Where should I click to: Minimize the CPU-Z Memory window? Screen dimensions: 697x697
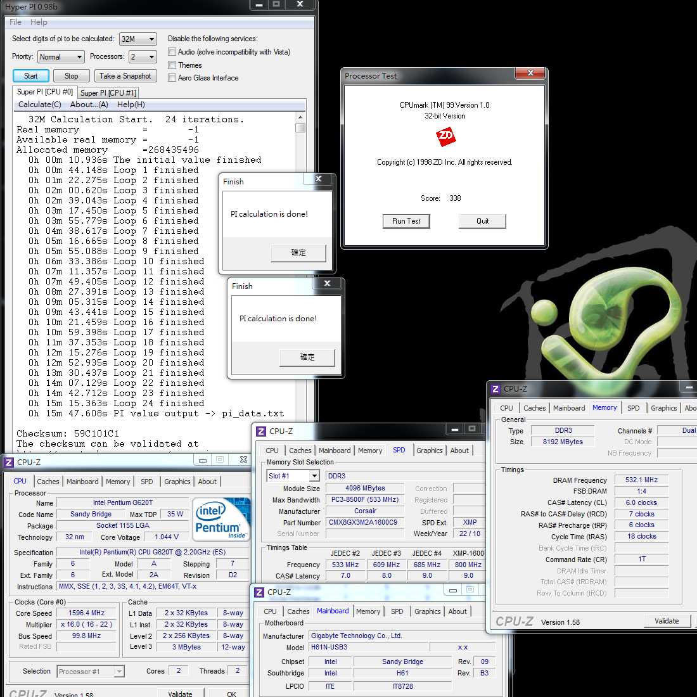click(689, 387)
